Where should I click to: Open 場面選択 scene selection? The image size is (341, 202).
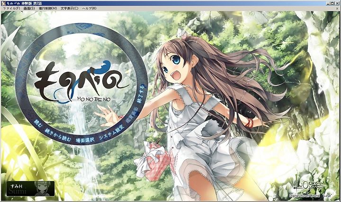pos(85,140)
